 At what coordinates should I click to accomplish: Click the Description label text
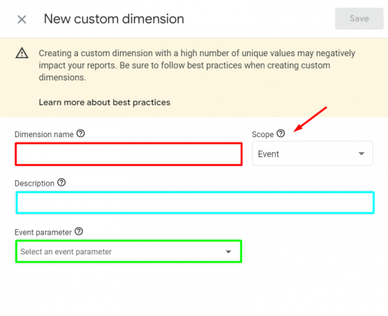(35, 184)
